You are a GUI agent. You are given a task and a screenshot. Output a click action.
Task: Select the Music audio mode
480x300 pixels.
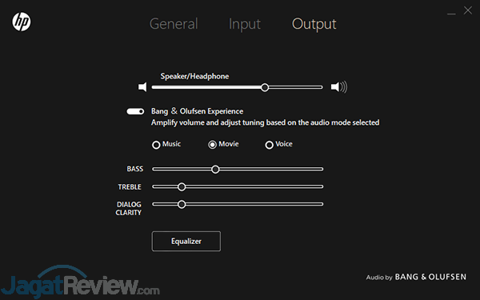click(156, 145)
